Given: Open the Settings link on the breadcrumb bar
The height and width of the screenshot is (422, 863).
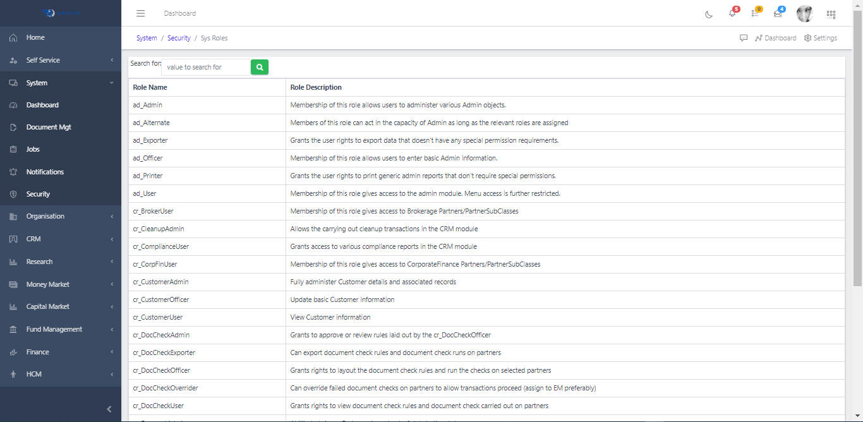Looking at the screenshot, I should 820,38.
